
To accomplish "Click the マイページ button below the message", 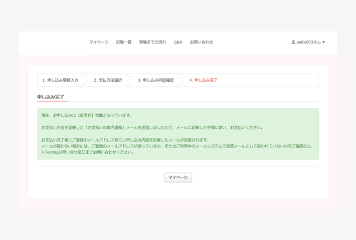I will tap(178, 177).
